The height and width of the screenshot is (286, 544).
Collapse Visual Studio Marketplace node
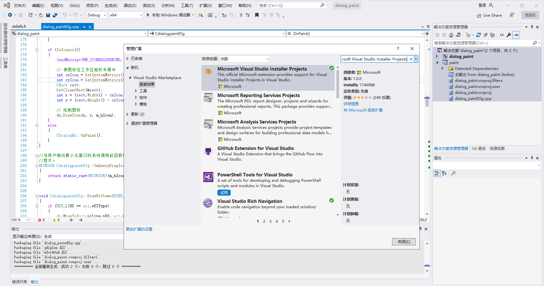click(130, 77)
